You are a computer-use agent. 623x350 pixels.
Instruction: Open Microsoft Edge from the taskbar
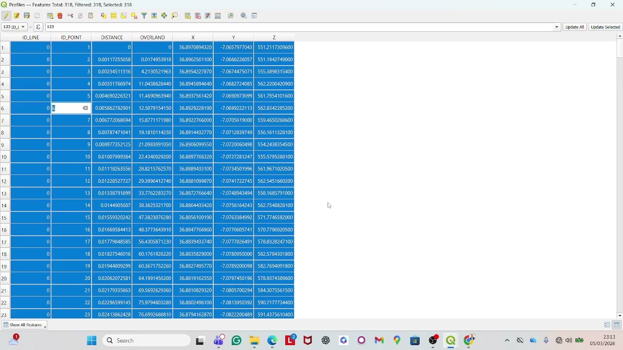coord(273,340)
